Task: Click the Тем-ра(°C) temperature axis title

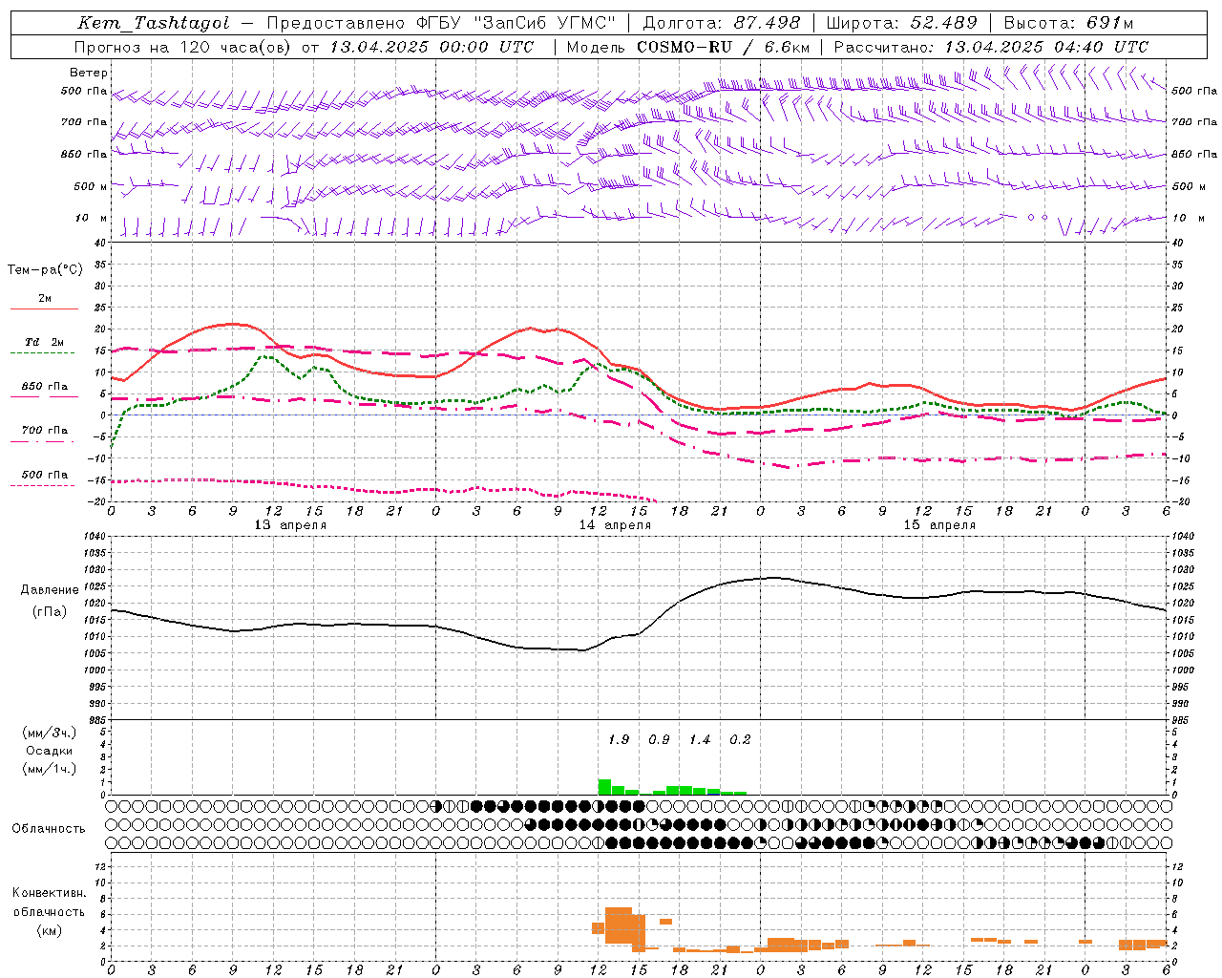Action: [45, 270]
